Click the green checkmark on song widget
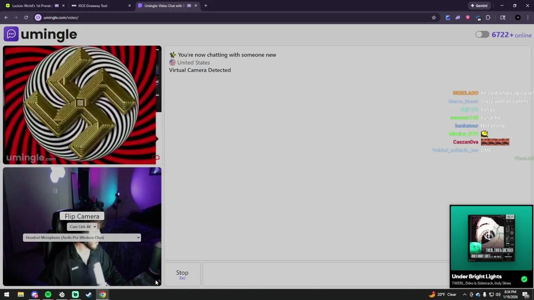Screen dimensions: 534x300 [x=524, y=279]
